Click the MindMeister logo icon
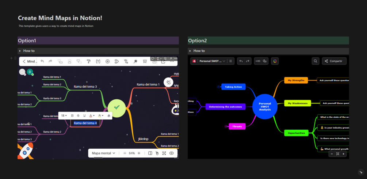 [194, 61]
